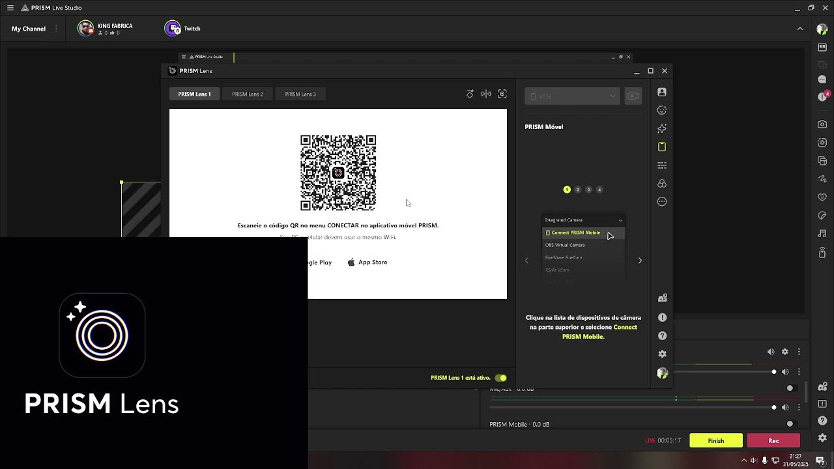Toggle the PRISM Mobile audio switch
The height and width of the screenshot is (469, 834).
[790, 424]
